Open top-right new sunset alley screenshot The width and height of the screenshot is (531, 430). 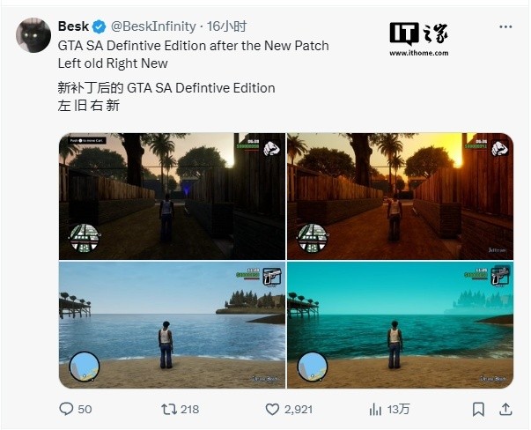pyautogui.click(x=401, y=196)
